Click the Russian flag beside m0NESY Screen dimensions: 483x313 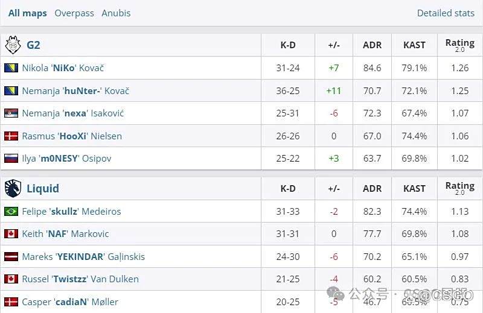pos(11,159)
